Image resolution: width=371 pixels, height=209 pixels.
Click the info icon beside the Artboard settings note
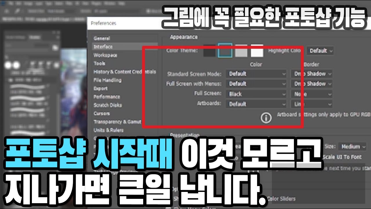point(266,117)
